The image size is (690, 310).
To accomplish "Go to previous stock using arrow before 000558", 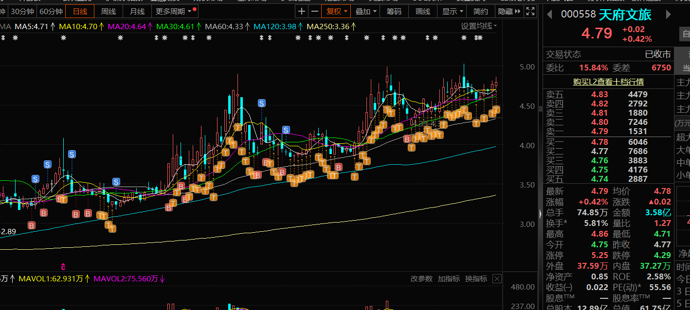I will [x=550, y=15].
